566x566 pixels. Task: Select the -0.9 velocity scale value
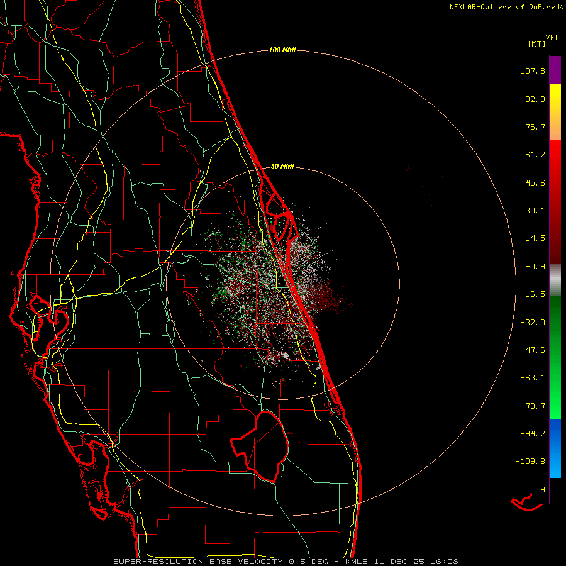pos(535,267)
